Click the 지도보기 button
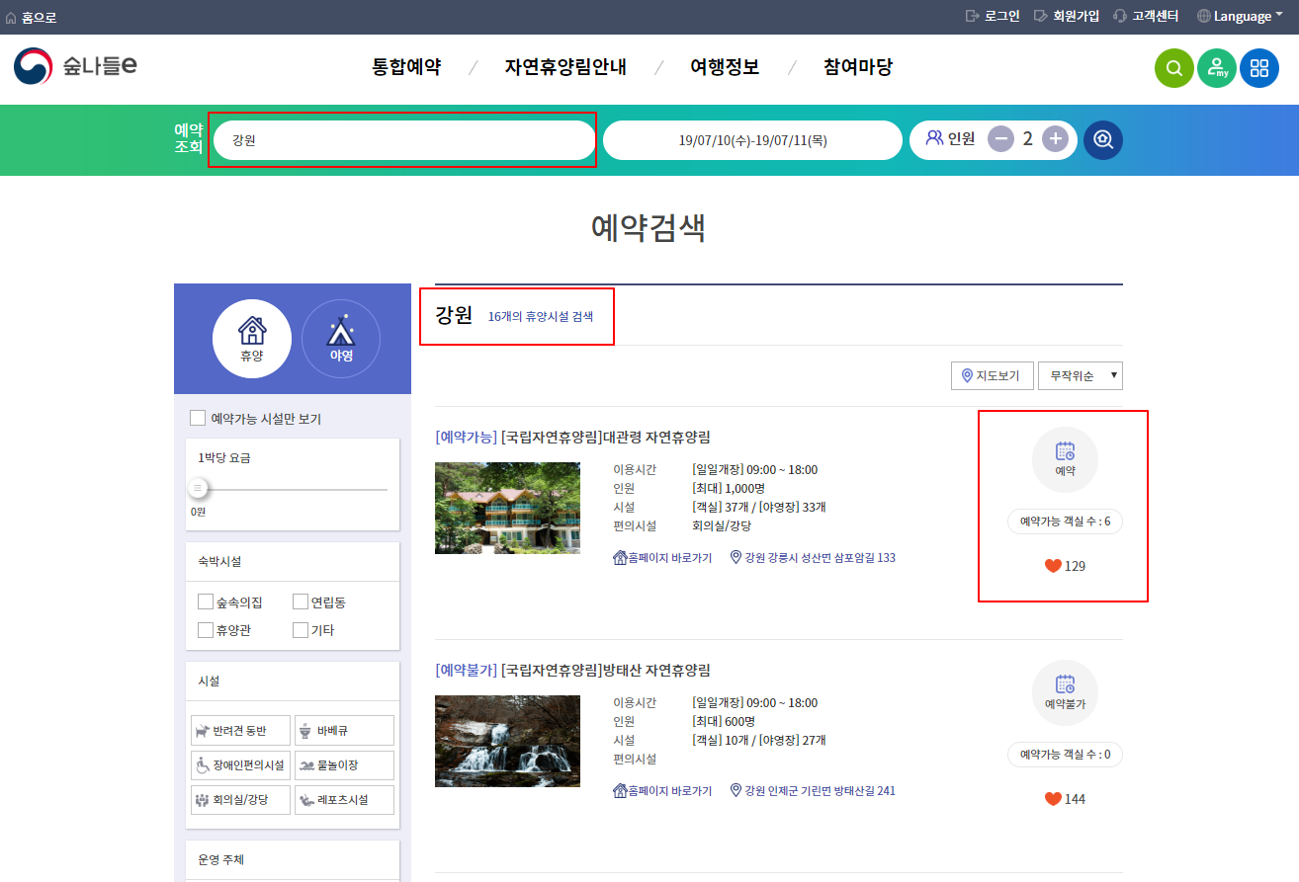Viewport: 1299px width, 882px height. coord(993,376)
